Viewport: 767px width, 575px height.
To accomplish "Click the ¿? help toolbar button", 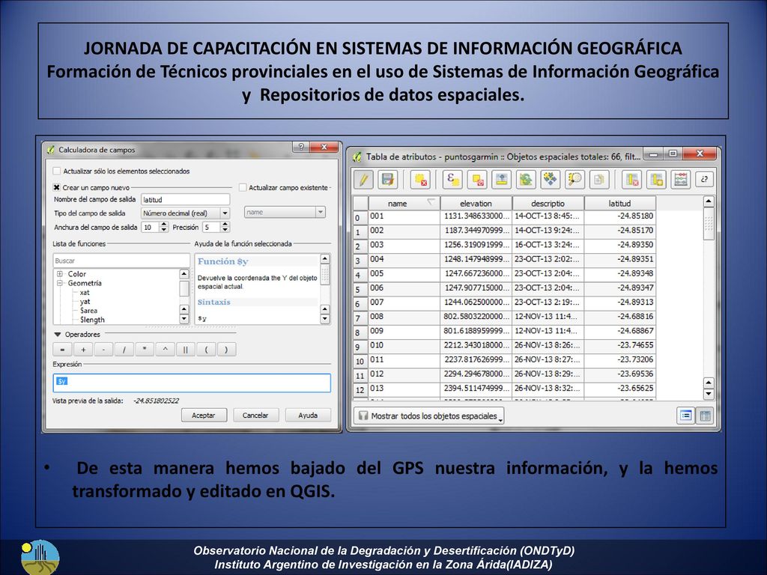I will click(704, 180).
